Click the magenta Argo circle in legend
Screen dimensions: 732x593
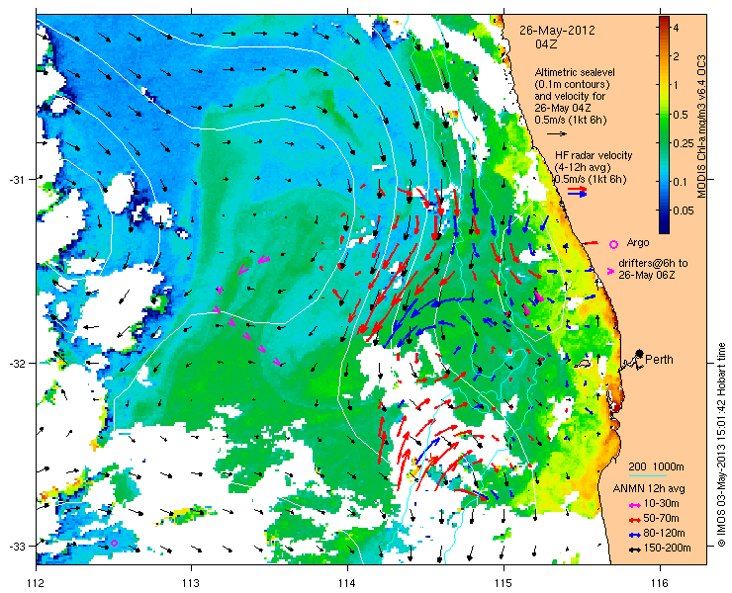(614, 244)
